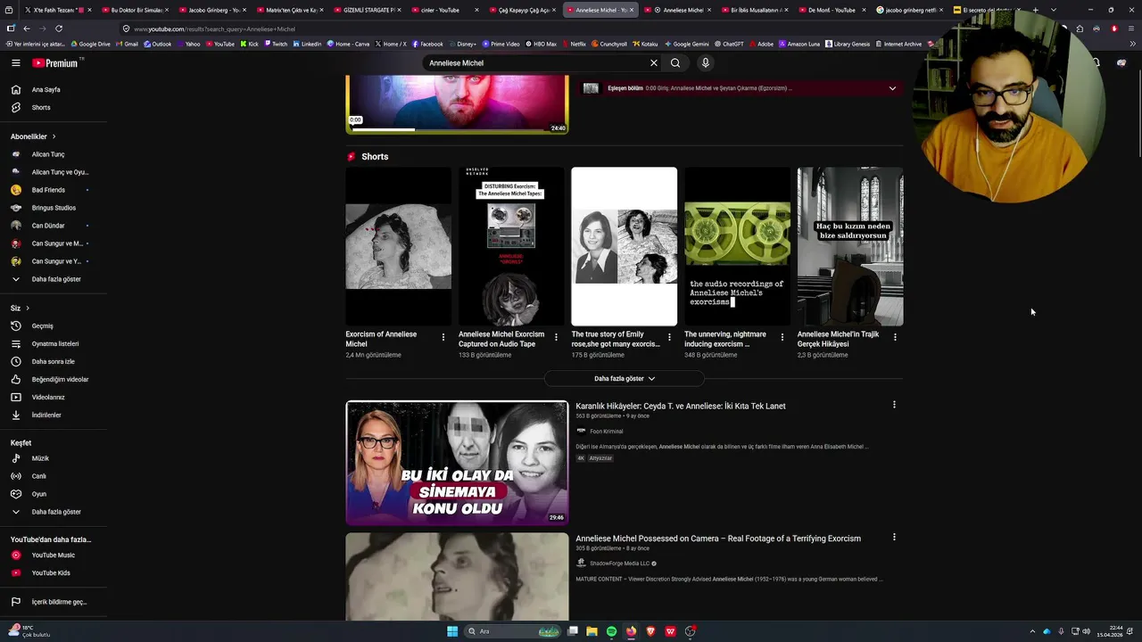Open Google Gemini bookmark
Image resolution: width=1142 pixels, height=642 pixels.
[x=686, y=44]
